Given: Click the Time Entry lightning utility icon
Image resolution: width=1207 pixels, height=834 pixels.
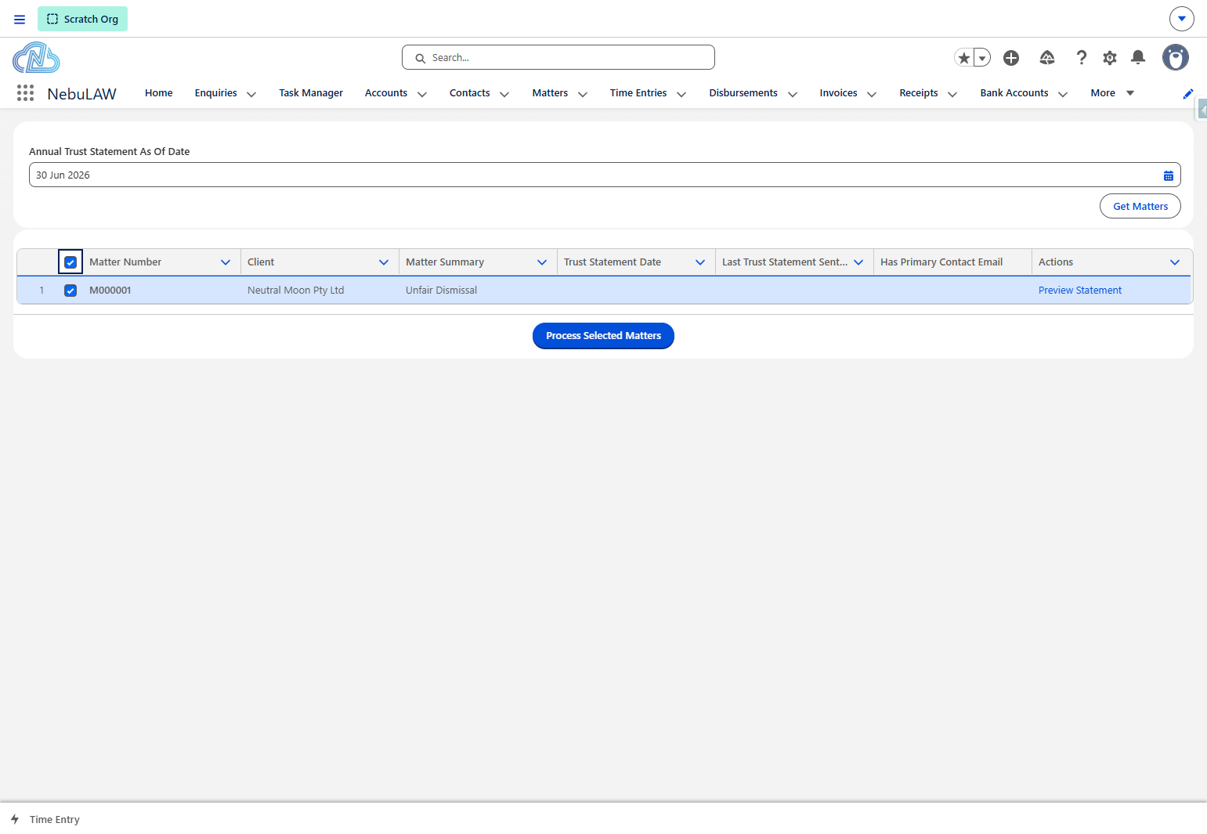Looking at the screenshot, I should tap(15, 819).
